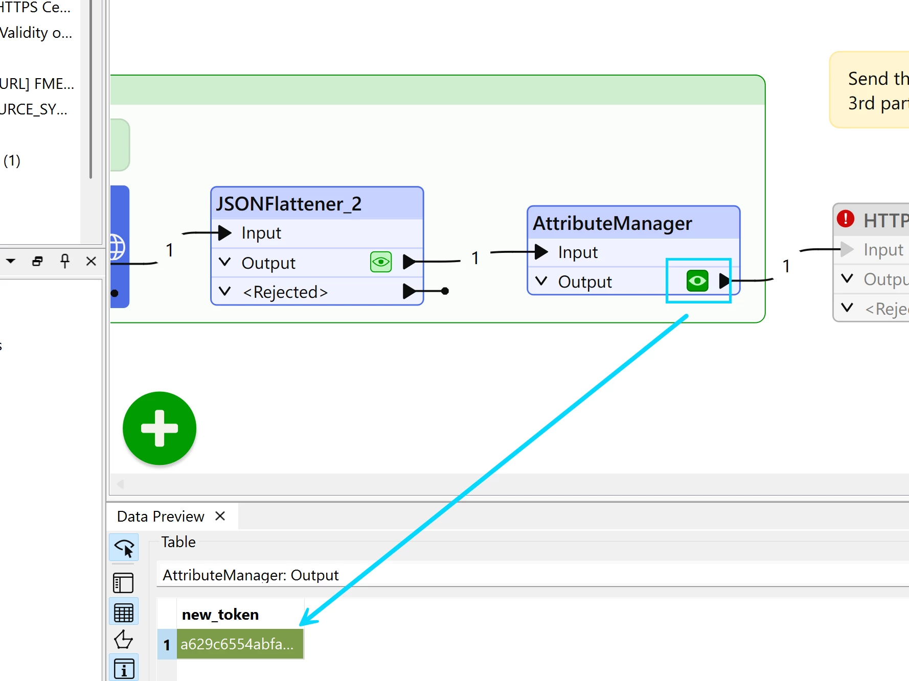Select the 'HTTPS Ce...' navigator item
Screen dimensions: 909x681
pos(35,7)
